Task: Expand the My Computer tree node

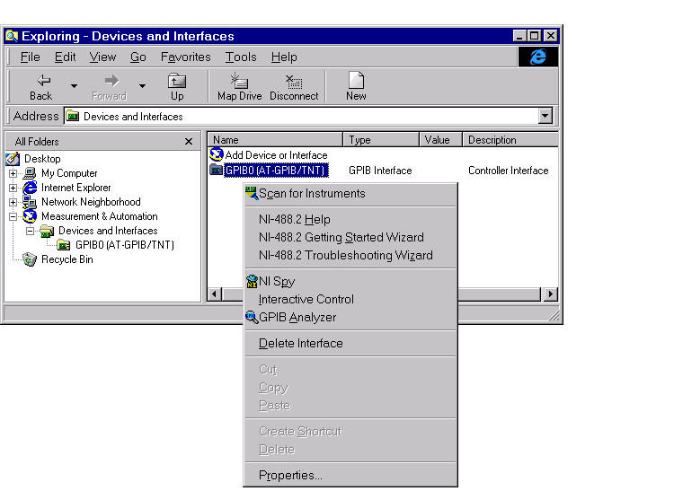Action: point(13,173)
